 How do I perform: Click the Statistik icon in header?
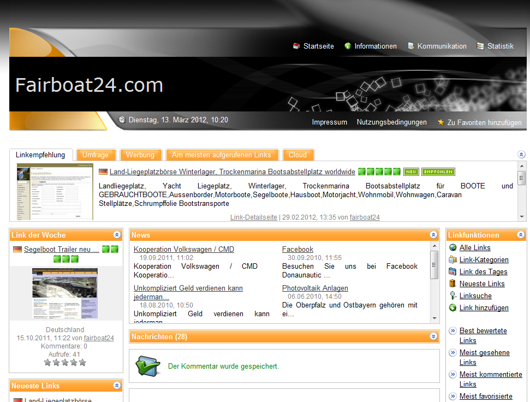click(x=480, y=46)
